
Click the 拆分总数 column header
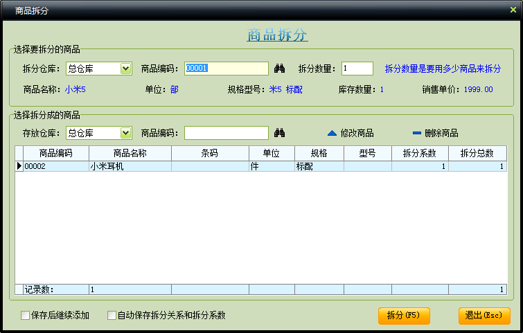coord(477,153)
